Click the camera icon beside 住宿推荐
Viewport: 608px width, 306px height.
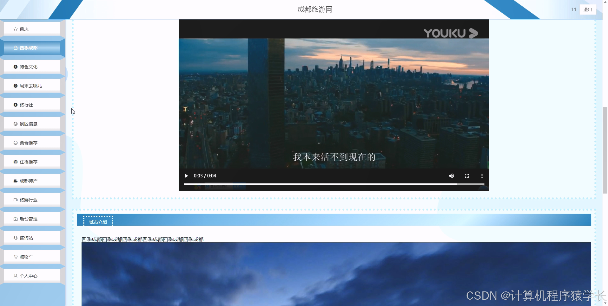[x=16, y=162]
